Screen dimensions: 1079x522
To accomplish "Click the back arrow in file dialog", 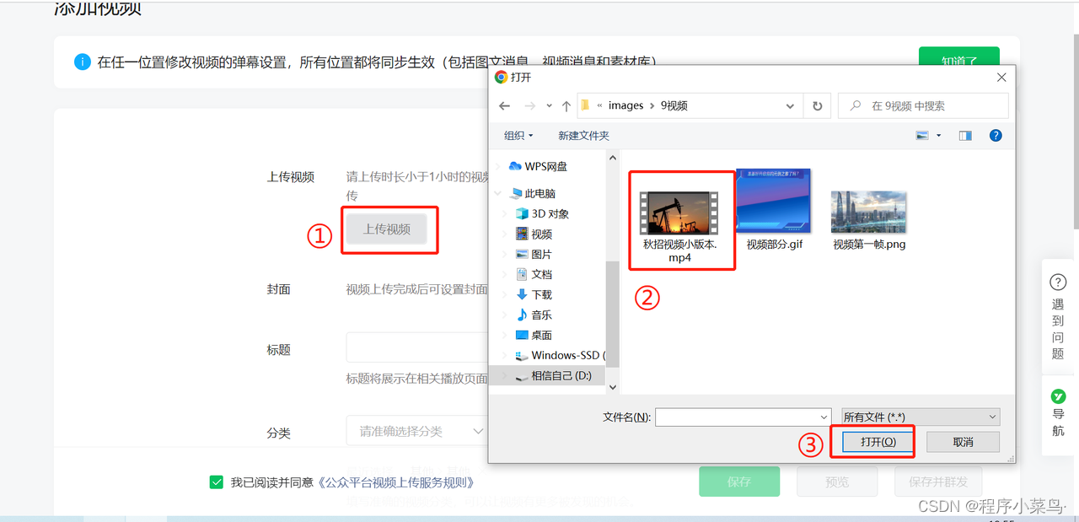I will point(504,106).
